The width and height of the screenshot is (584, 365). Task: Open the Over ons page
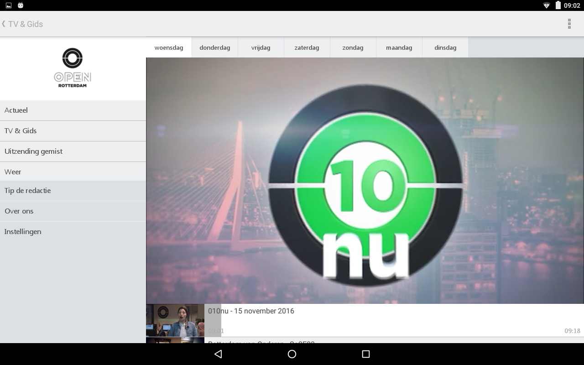coord(73,211)
